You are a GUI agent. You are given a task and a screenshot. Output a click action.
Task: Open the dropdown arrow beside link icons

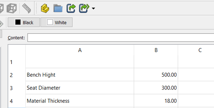(x=93, y=8)
